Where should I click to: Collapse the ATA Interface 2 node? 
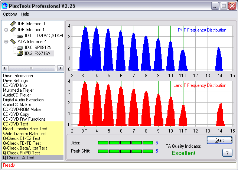[x=6, y=42]
